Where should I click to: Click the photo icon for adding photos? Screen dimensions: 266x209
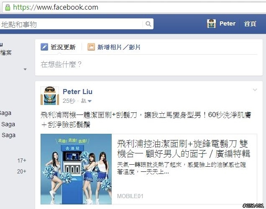[x=91, y=47]
